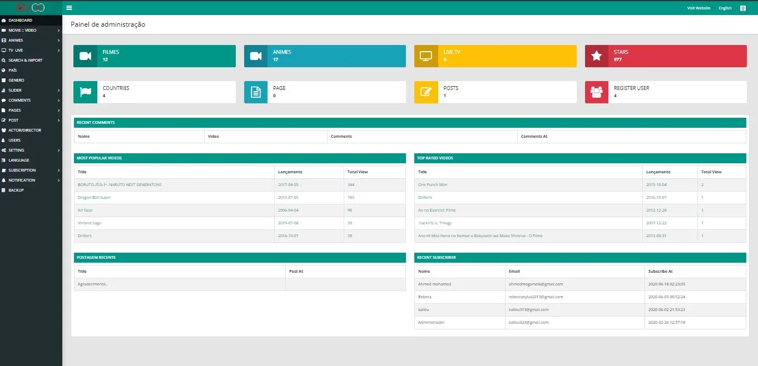Image resolution: width=758 pixels, height=366 pixels.
Task: Click the Posts edit pencil icon
Action: 426,92
